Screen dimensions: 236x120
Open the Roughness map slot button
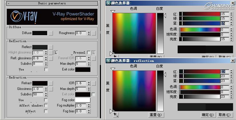pyautogui.click(x=94, y=33)
